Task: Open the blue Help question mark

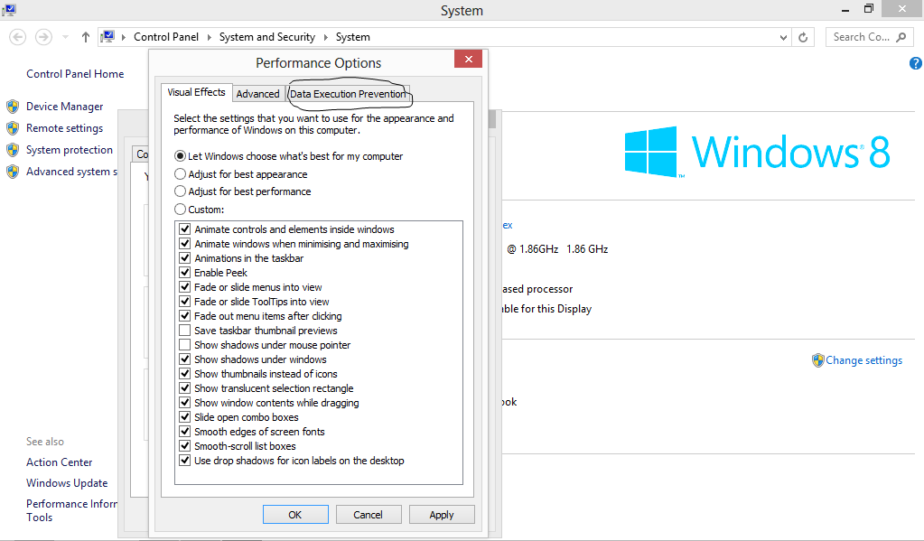Action: click(x=916, y=63)
